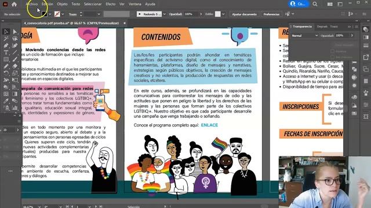Select the Transparencia panel tab
371x208 pixels.
coord(302,27)
